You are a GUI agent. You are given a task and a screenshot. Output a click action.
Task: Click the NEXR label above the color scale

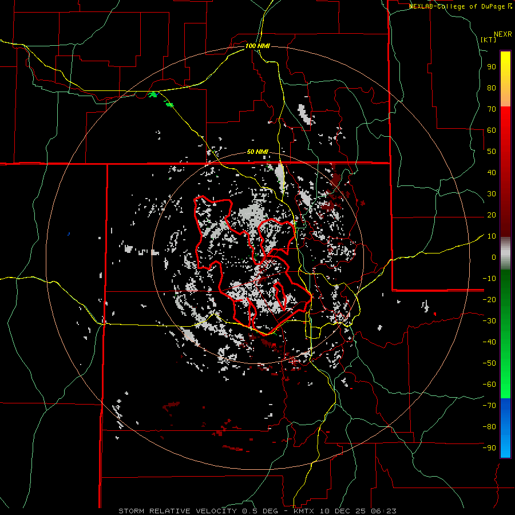point(502,34)
